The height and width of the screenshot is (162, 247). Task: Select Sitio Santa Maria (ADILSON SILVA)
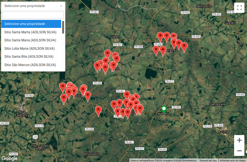tap(31, 40)
